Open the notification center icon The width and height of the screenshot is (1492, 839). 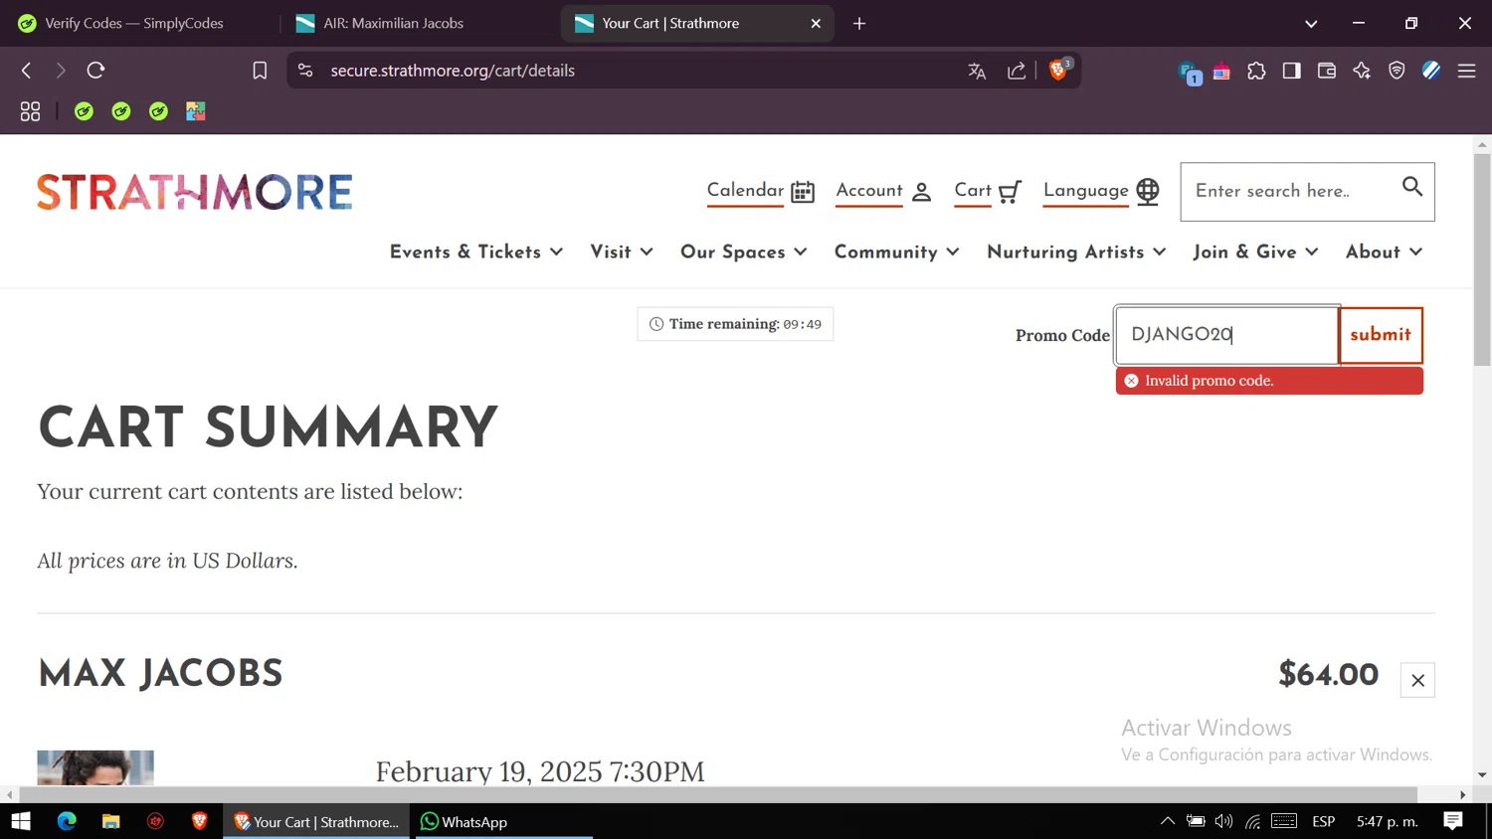[x=1453, y=821]
